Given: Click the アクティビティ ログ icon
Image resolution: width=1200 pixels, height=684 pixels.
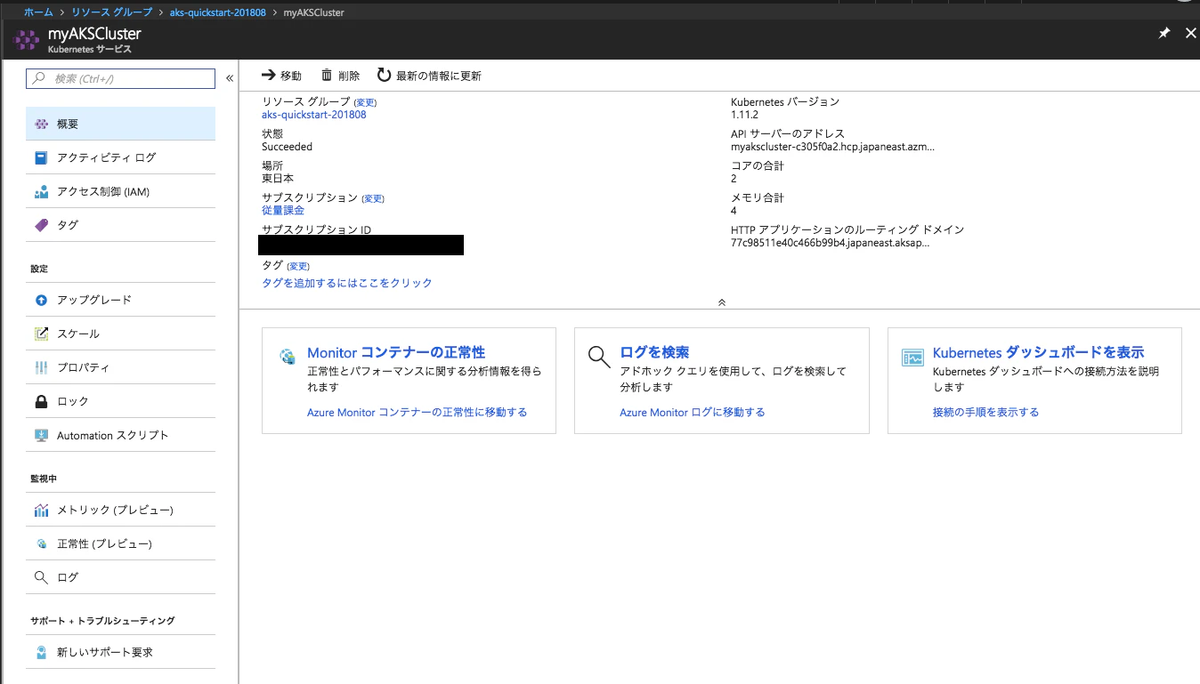Looking at the screenshot, I should coord(41,157).
